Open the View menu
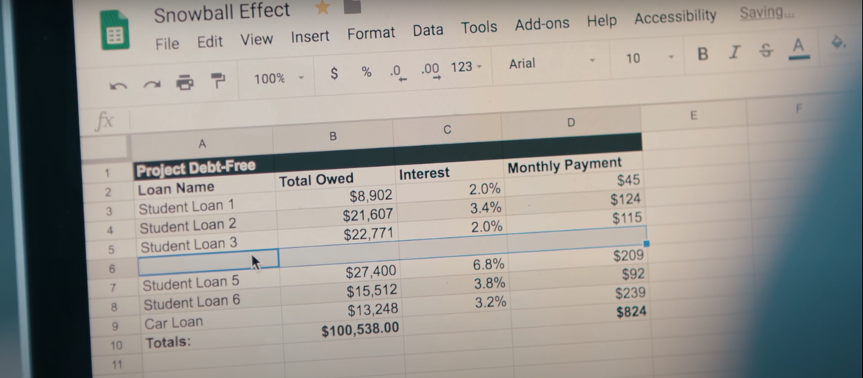 [256, 40]
